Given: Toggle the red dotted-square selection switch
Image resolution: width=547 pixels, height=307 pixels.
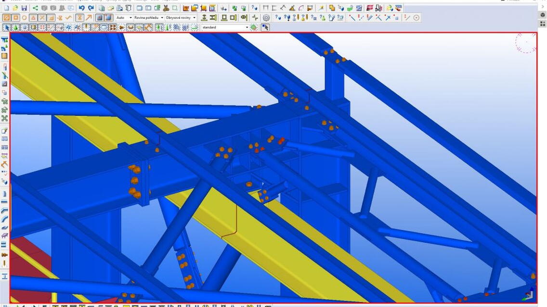Looking at the screenshot, I should [42, 27].
